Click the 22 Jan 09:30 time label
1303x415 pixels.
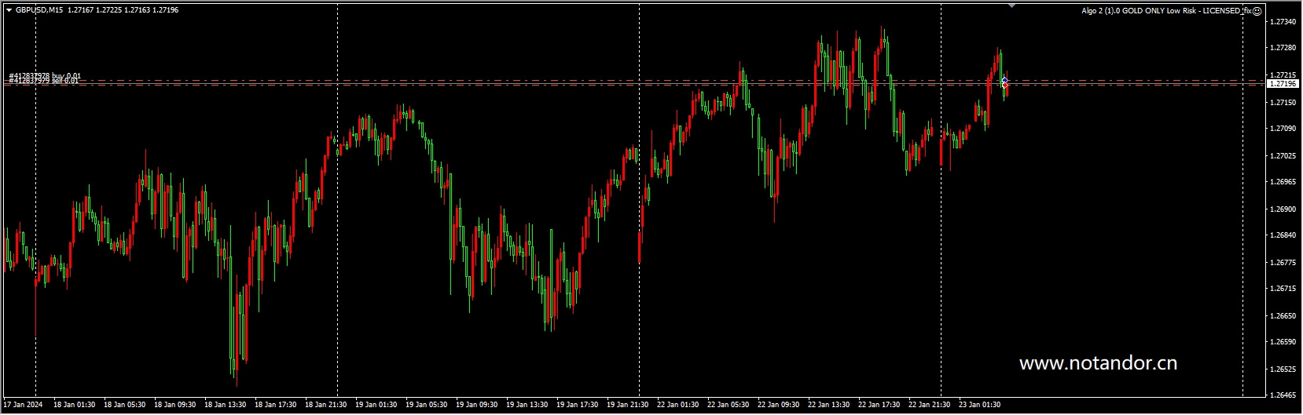tap(778, 405)
